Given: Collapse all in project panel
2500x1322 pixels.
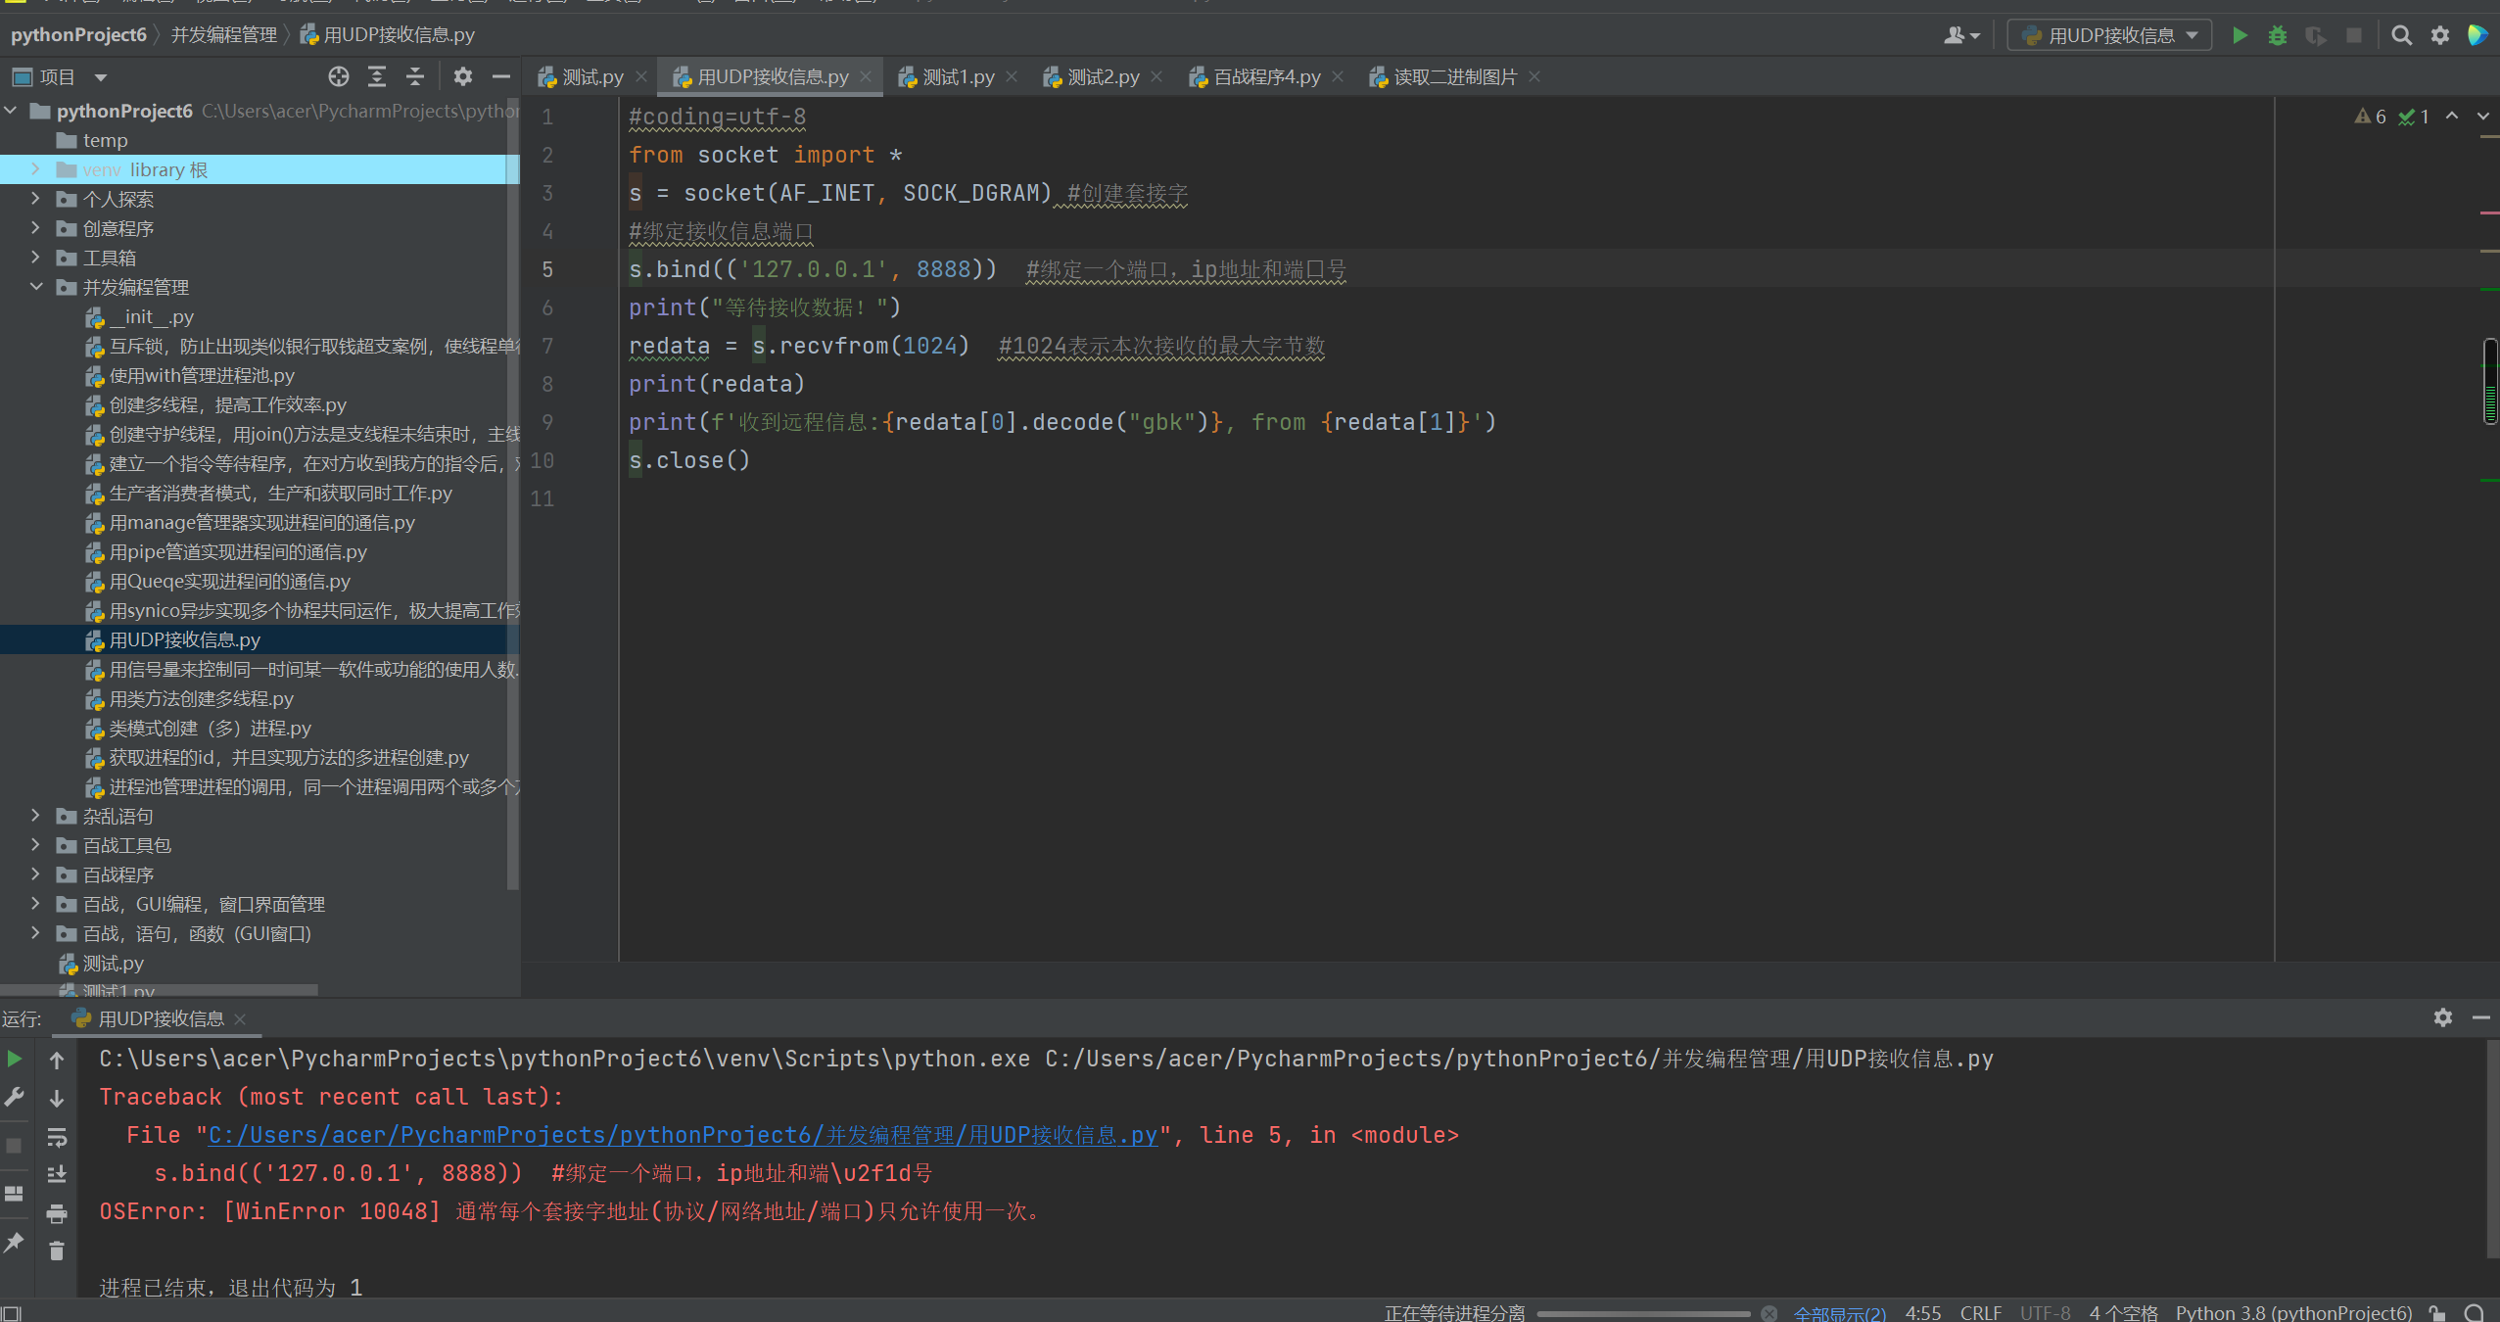Looking at the screenshot, I should pyautogui.click(x=415, y=76).
